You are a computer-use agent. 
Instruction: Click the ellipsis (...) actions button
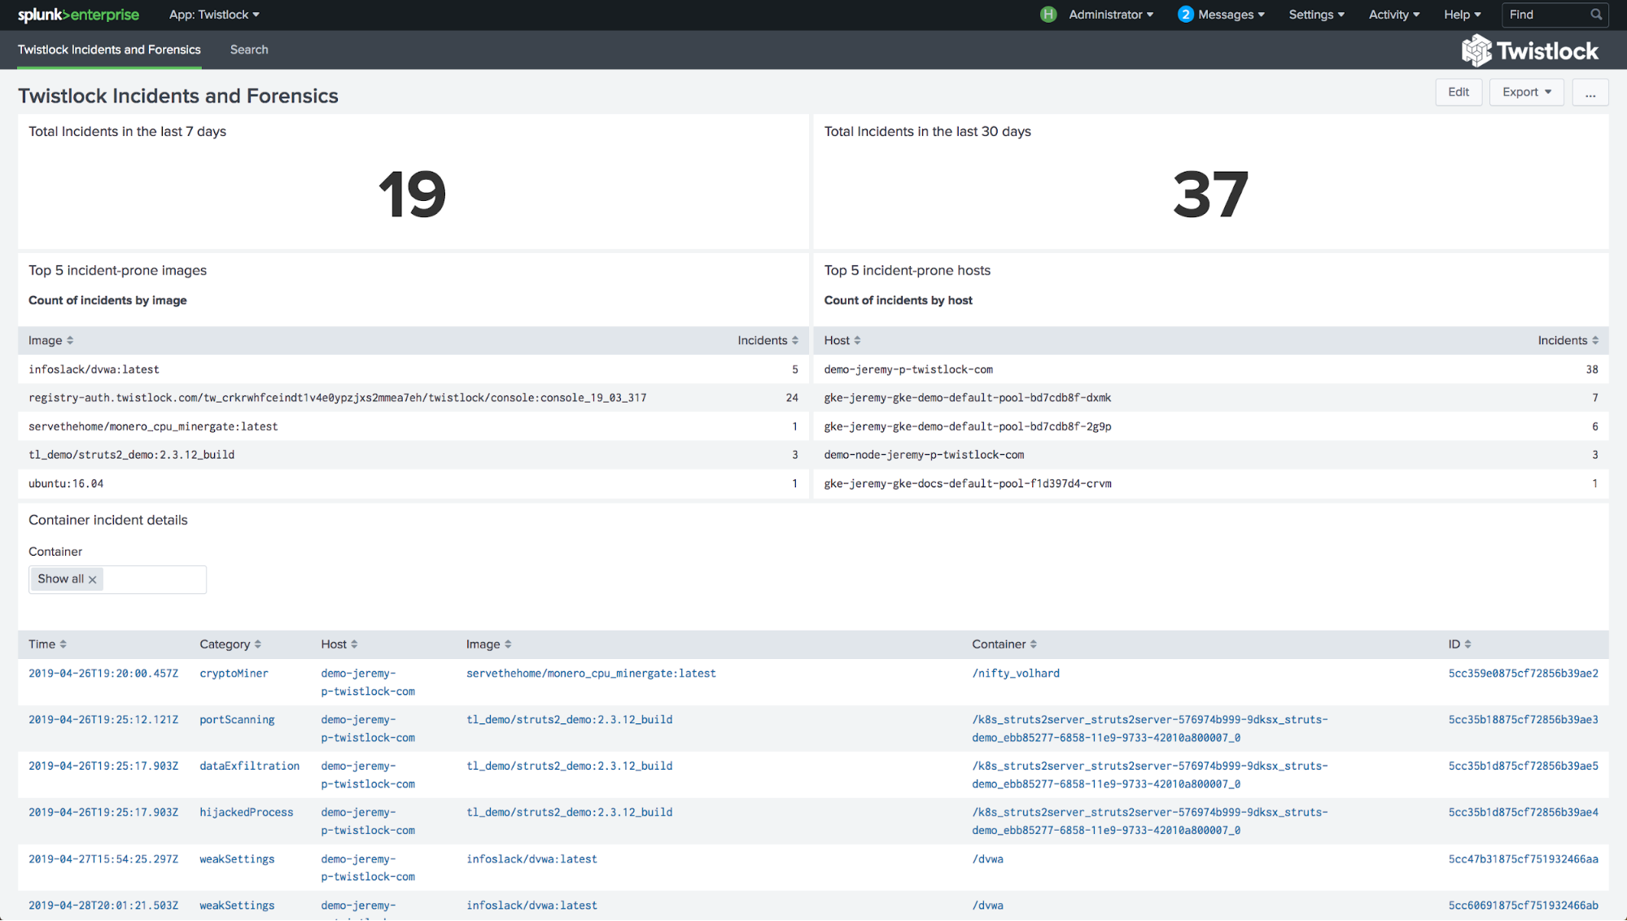tap(1589, 92)
